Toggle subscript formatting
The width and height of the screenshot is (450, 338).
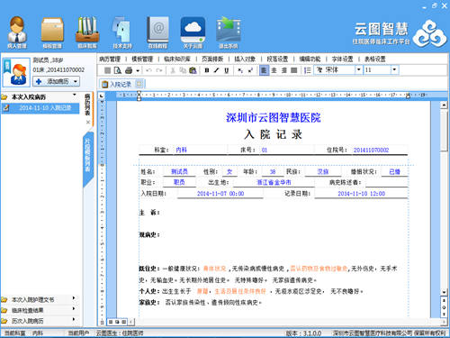240,70
